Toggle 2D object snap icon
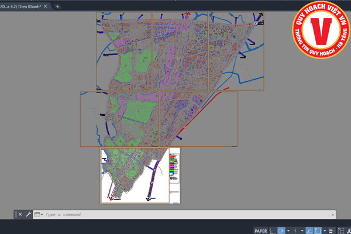 [x=318, y=230]
